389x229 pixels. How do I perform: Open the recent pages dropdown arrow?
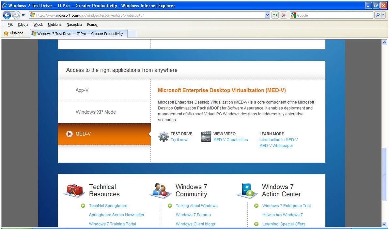[23, 15]
